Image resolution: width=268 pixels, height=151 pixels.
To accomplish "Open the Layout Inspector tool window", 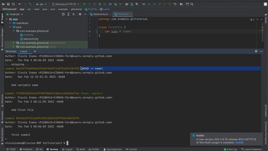I will (x=251, y=149).
